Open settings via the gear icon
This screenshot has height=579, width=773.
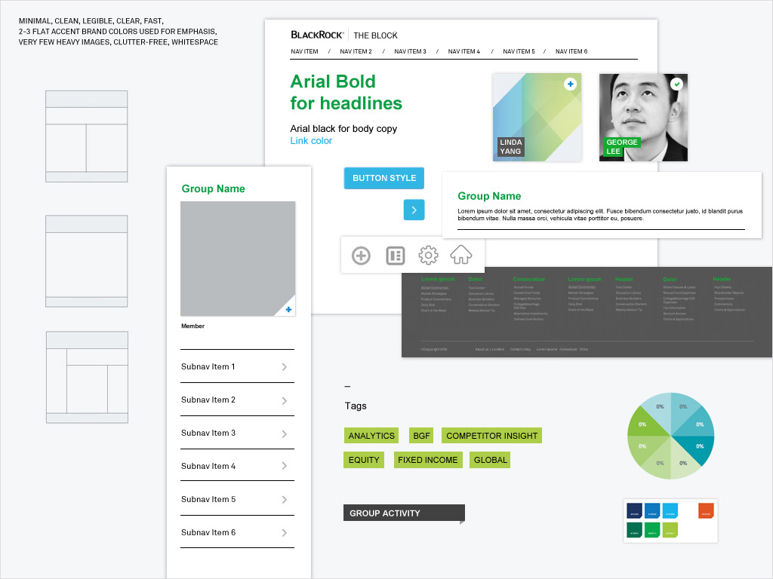(428, 256)
